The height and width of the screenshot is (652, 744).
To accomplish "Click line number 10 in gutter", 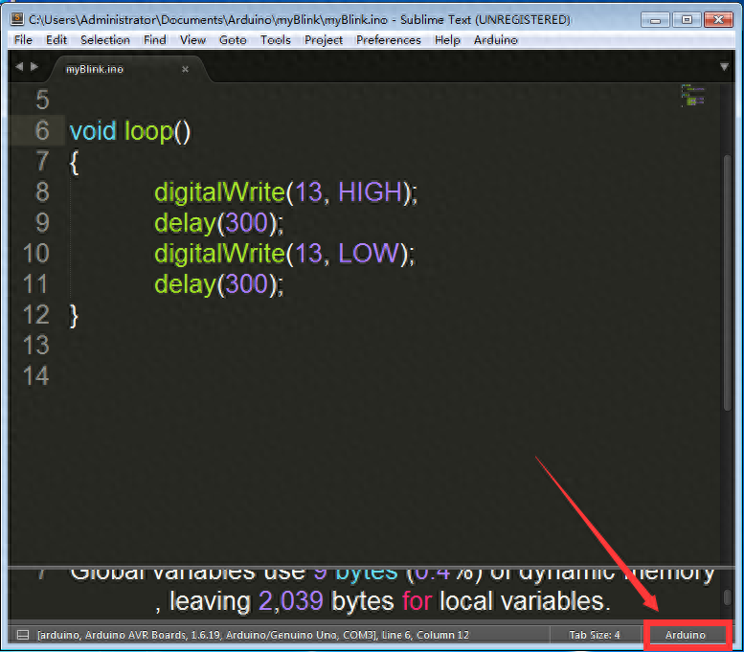I will point(36,254).
